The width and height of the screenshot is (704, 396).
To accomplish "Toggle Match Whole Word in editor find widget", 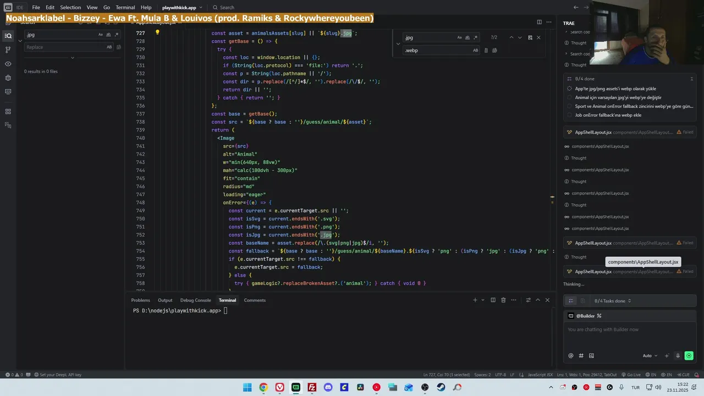I will (x=468, y=37).
